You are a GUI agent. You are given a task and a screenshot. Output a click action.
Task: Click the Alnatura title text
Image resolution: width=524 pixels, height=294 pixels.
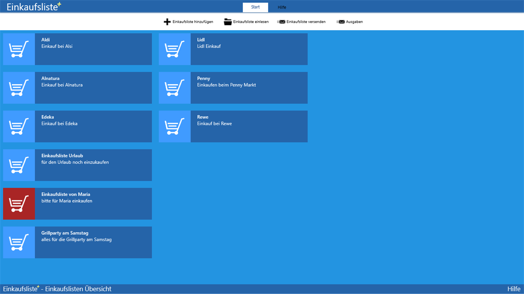(50, 78)
